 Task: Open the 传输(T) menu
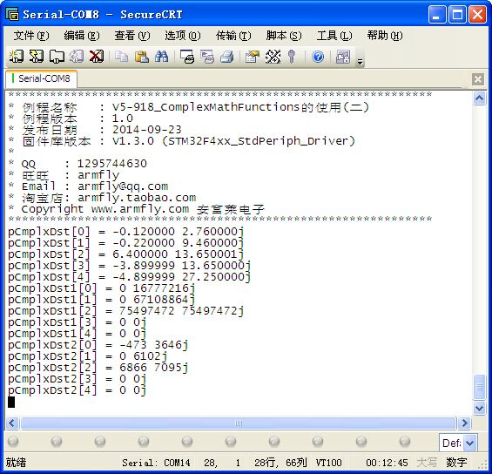tap(233, 36)
